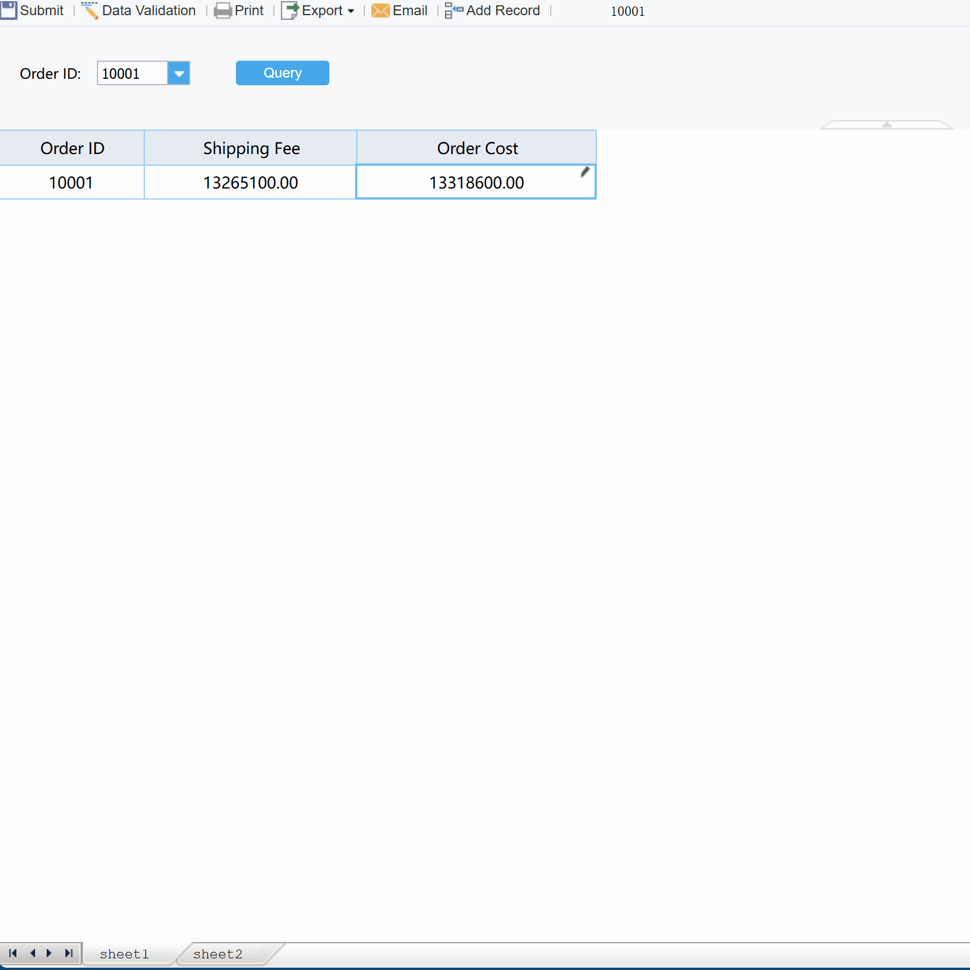The height and width of the screenshot is (970, 970).
Task: Go to previous sheet with arrow icon
Action: pos(32,953)
